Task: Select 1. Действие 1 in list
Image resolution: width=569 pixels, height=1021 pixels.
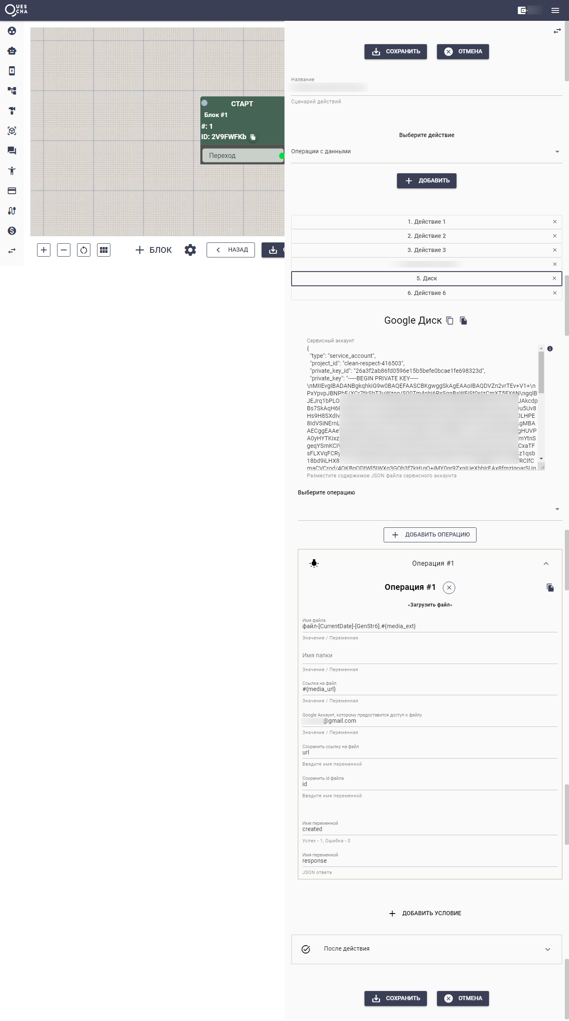Action: tap(426, 222)
